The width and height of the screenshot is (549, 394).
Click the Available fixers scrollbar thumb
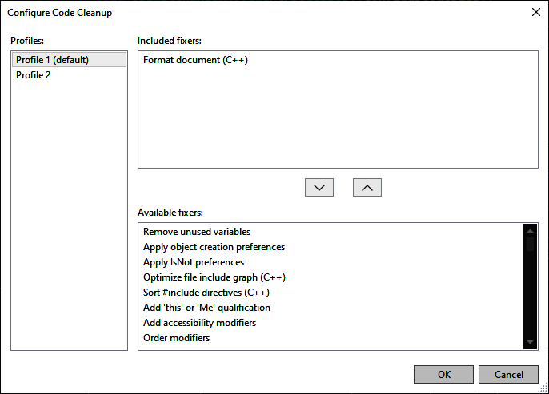point(530,244)
